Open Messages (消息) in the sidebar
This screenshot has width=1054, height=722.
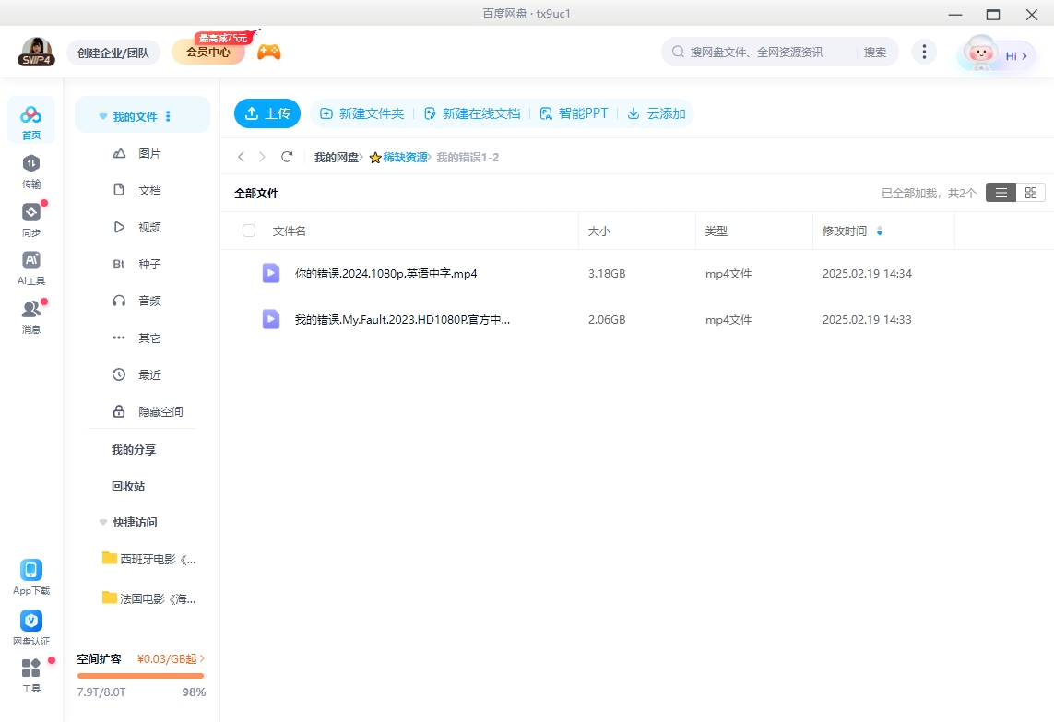[x=30, y=307]
